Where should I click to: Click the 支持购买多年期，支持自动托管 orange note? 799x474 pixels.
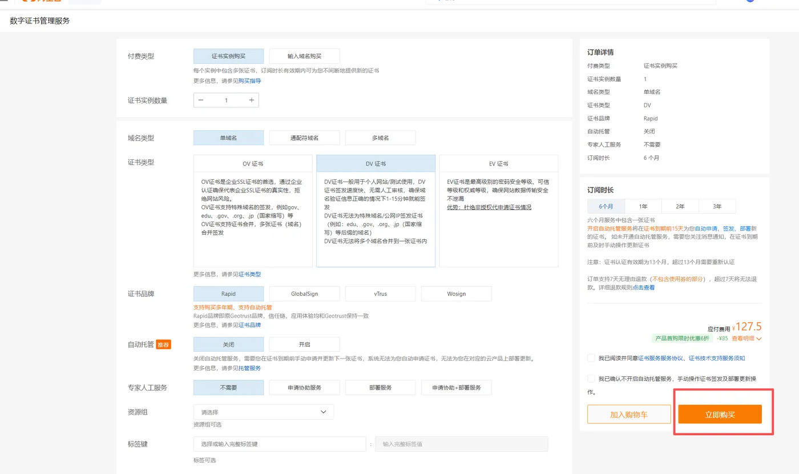click(233, 307)
